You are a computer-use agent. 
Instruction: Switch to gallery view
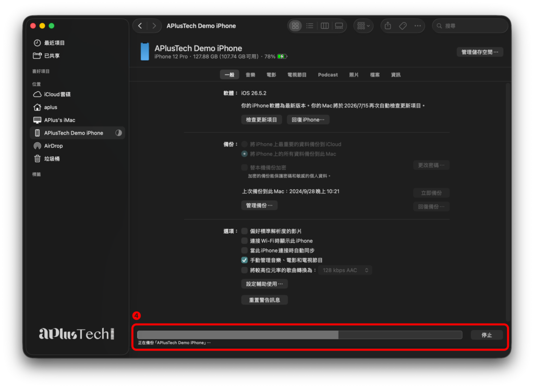(339, 26)
